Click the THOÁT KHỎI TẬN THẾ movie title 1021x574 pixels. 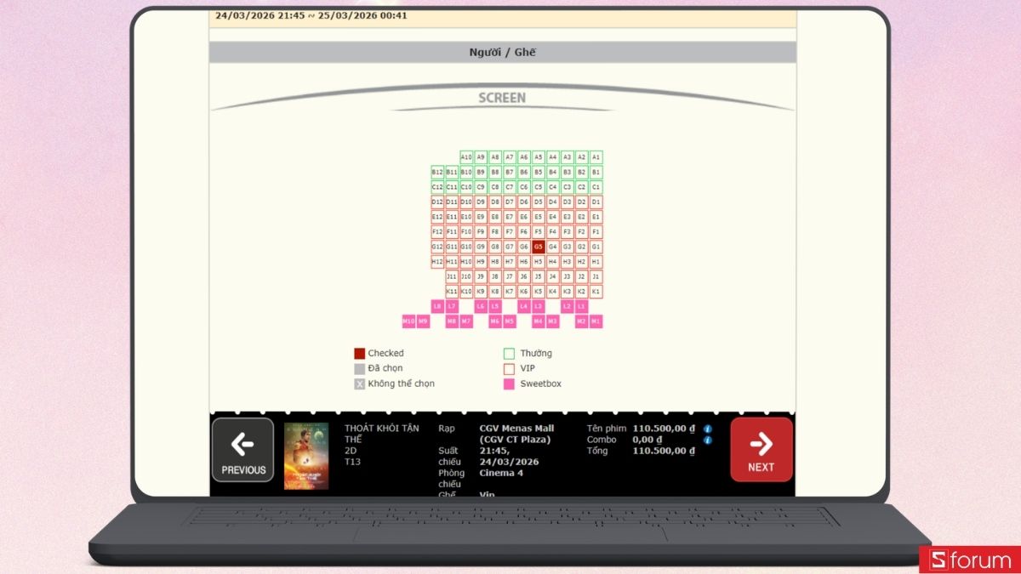[x=382, y=434]
